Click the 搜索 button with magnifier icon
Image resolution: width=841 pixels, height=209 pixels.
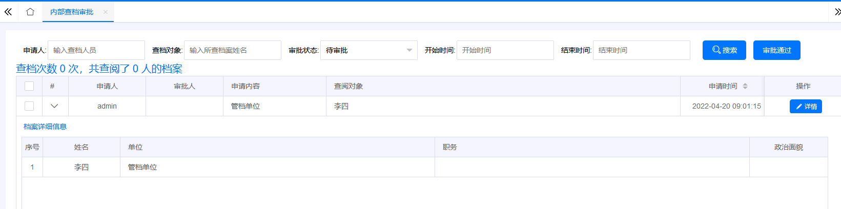[x=724, y=50]
